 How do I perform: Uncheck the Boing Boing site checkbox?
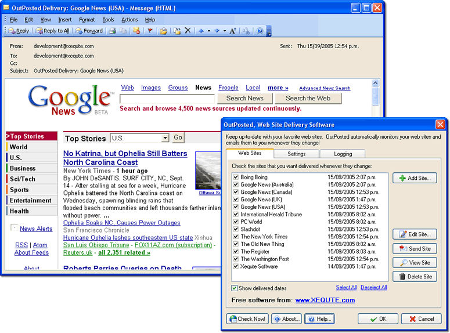coord(236,177)
